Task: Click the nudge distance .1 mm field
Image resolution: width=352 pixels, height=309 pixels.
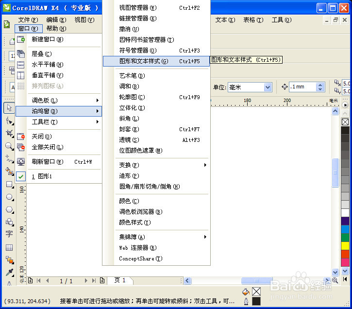Action: (302, 87)
